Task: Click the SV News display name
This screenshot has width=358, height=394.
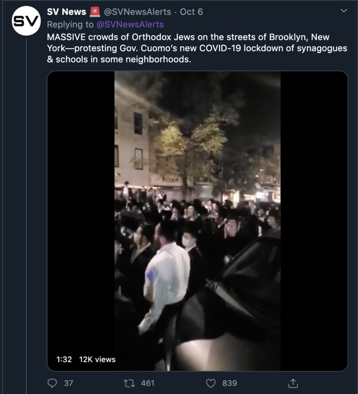Action: [x=66, y=12]
